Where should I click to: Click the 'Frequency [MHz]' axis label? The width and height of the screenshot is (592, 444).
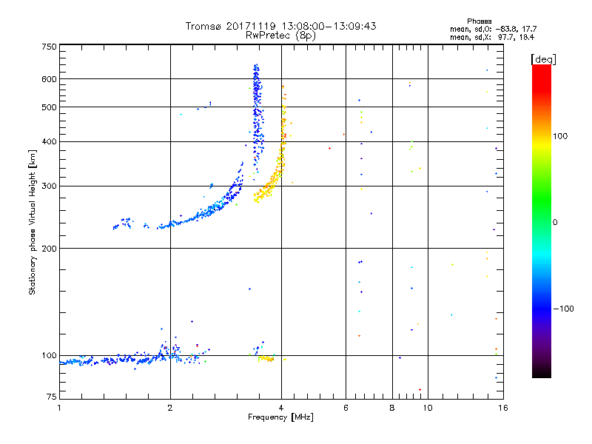(x=280, y=417)
